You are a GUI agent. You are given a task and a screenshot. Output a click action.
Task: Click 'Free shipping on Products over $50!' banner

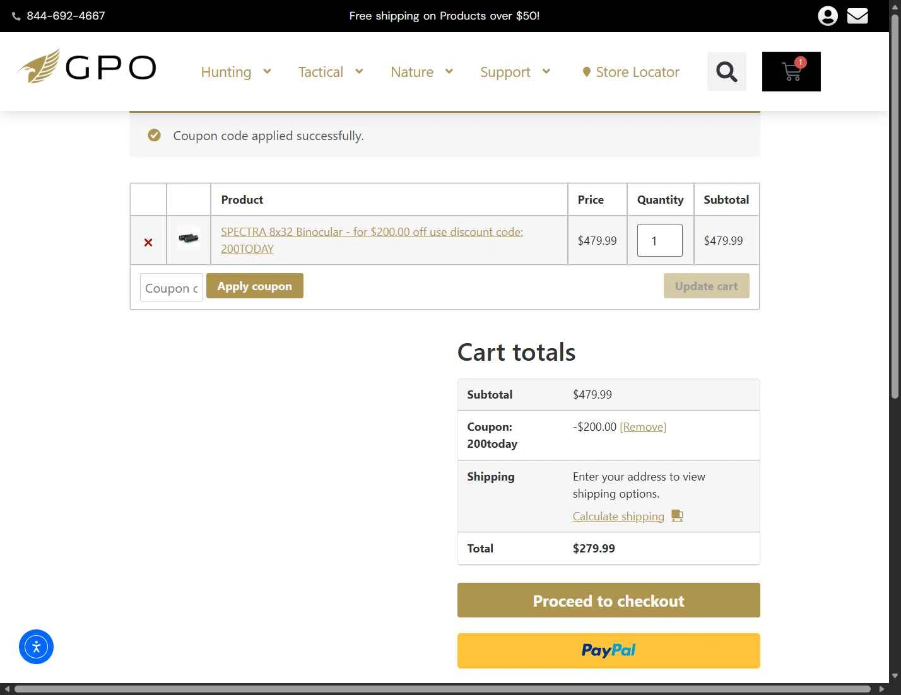(x=444, y=16)
